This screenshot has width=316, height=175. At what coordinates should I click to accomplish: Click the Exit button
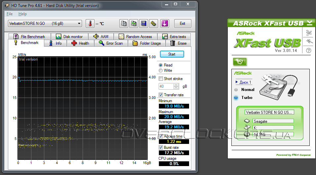point(182,23)
